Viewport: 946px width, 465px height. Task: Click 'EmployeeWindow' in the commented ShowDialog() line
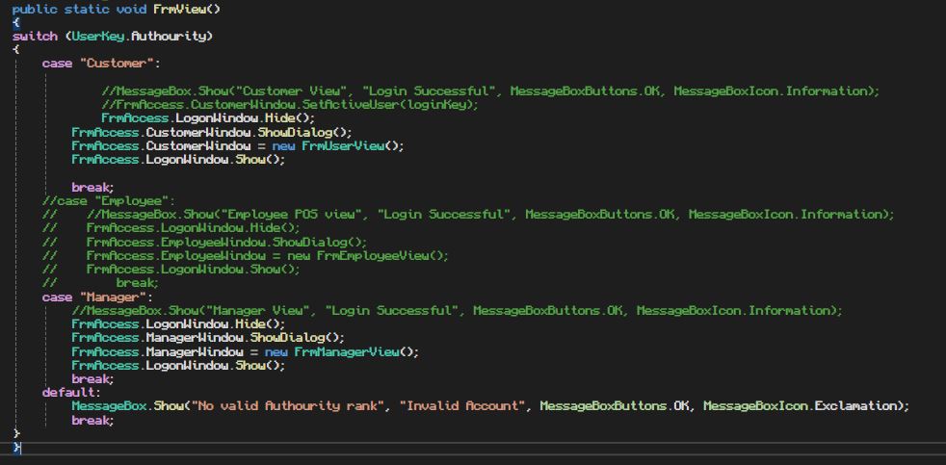(x=213, y=243)
